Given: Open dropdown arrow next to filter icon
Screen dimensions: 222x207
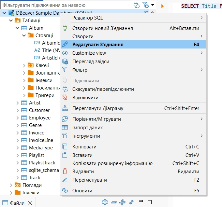Looking at the screenshot, I should [x=153, y=5].
